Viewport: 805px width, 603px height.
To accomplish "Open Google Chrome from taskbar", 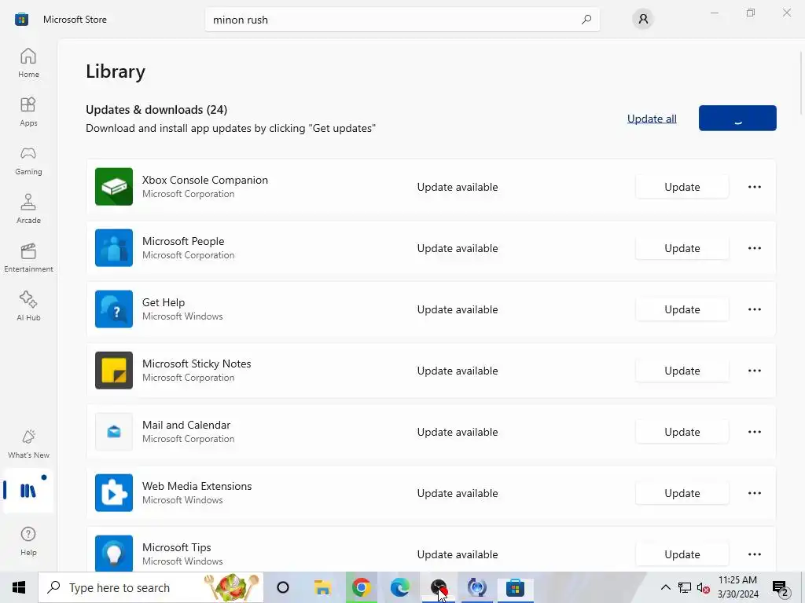I will [x=361, y=587].
